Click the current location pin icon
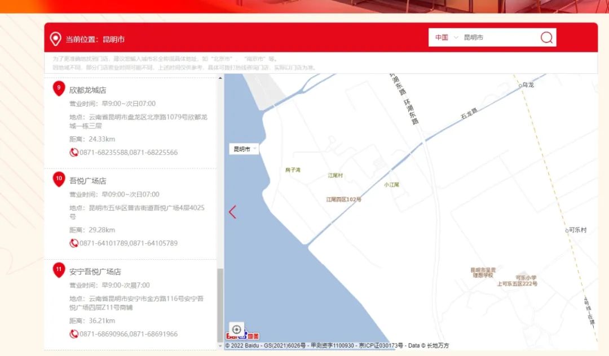Image resolution: width=609 pixels, height=356 pixels. click(x=55, y=39)
